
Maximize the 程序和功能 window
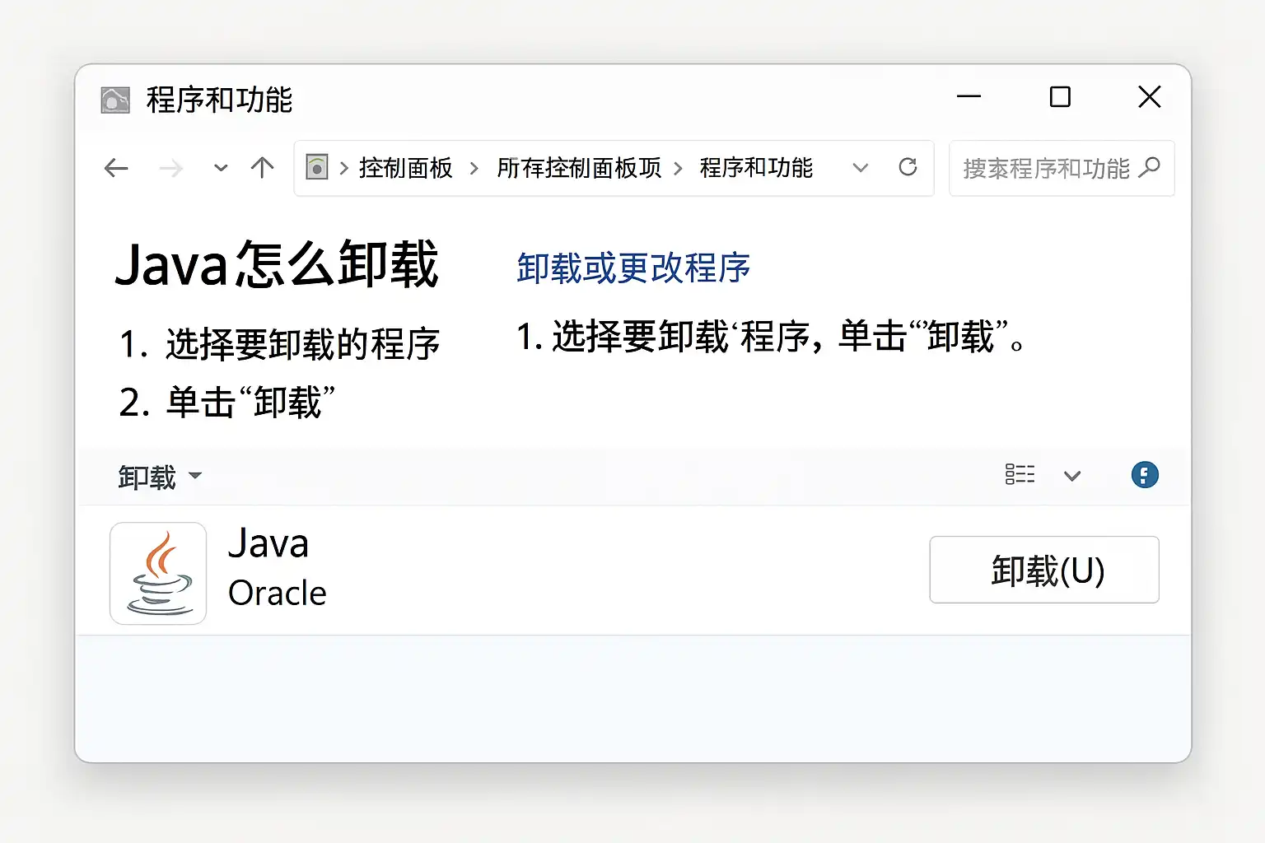[1060, 97]
